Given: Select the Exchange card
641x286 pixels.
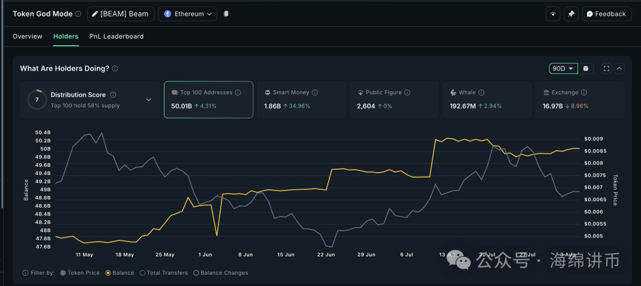Looking at the screenshot, I should point(580,100).
